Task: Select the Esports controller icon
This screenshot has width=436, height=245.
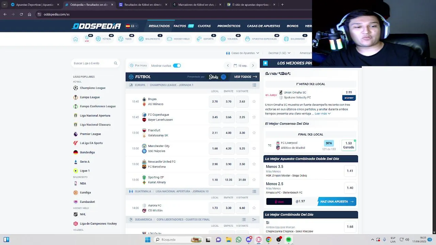Action: pos(199,39)
